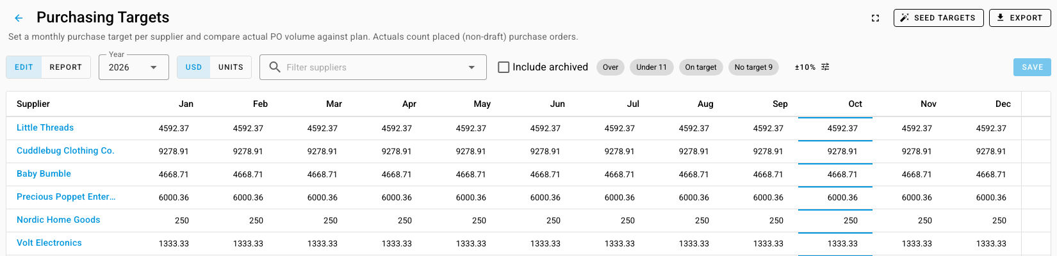Open the Nordic Home Goods supplier
Screen dimensions: 1057x256
pyautogui.click(x=58, y=220)
